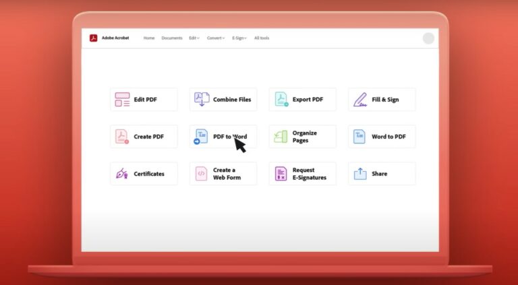Click the Word to PDF icon

(x=360, y=137)
